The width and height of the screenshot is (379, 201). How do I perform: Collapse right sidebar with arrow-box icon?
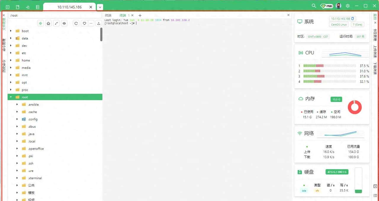(x=375, y=186)
